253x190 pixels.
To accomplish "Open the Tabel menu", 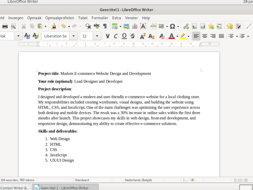I will [x=83, y=18].
